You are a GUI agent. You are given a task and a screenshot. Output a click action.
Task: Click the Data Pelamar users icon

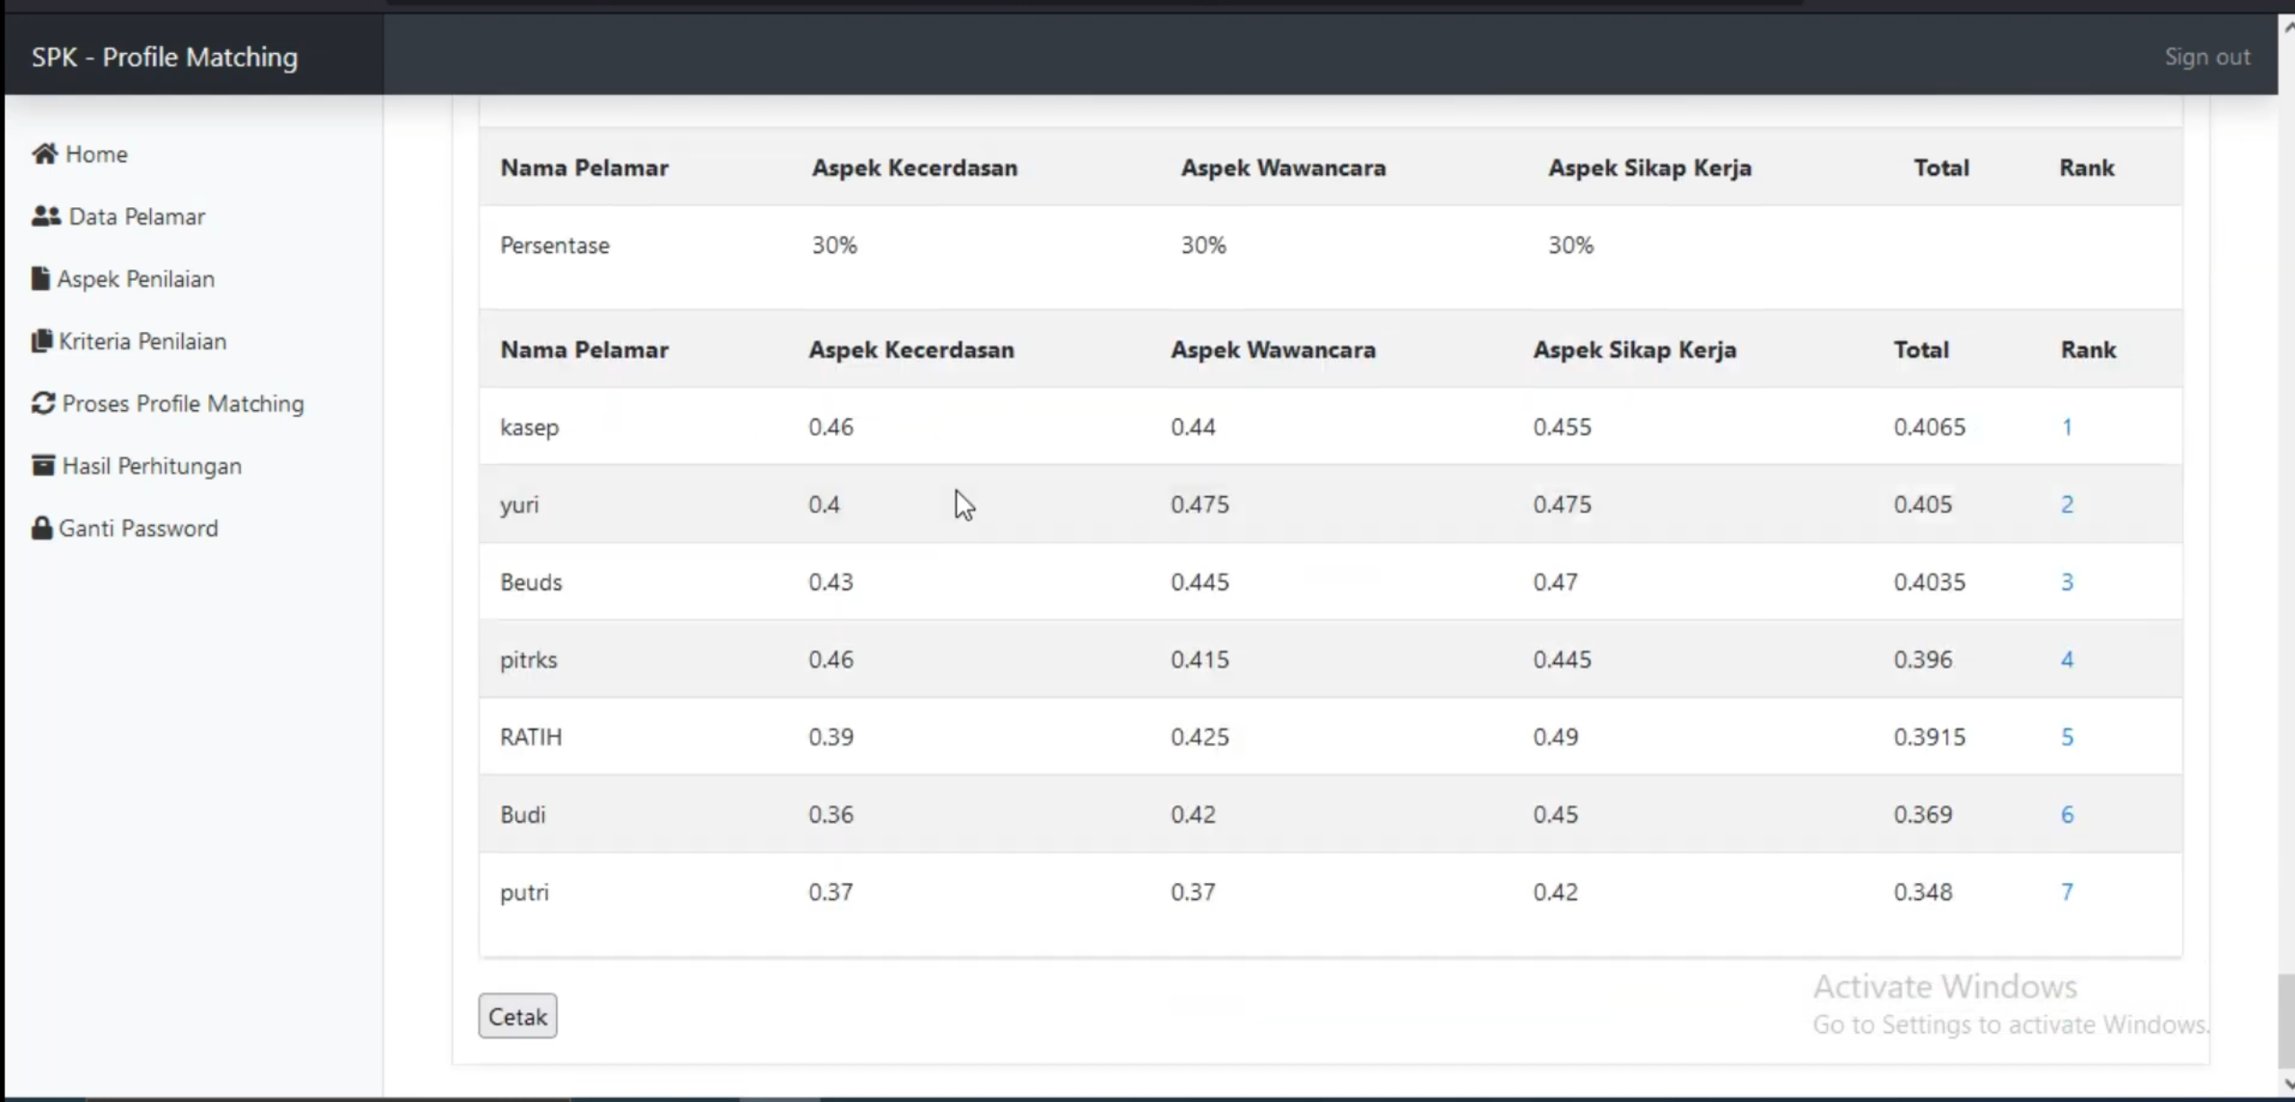[x=46, y=216]
